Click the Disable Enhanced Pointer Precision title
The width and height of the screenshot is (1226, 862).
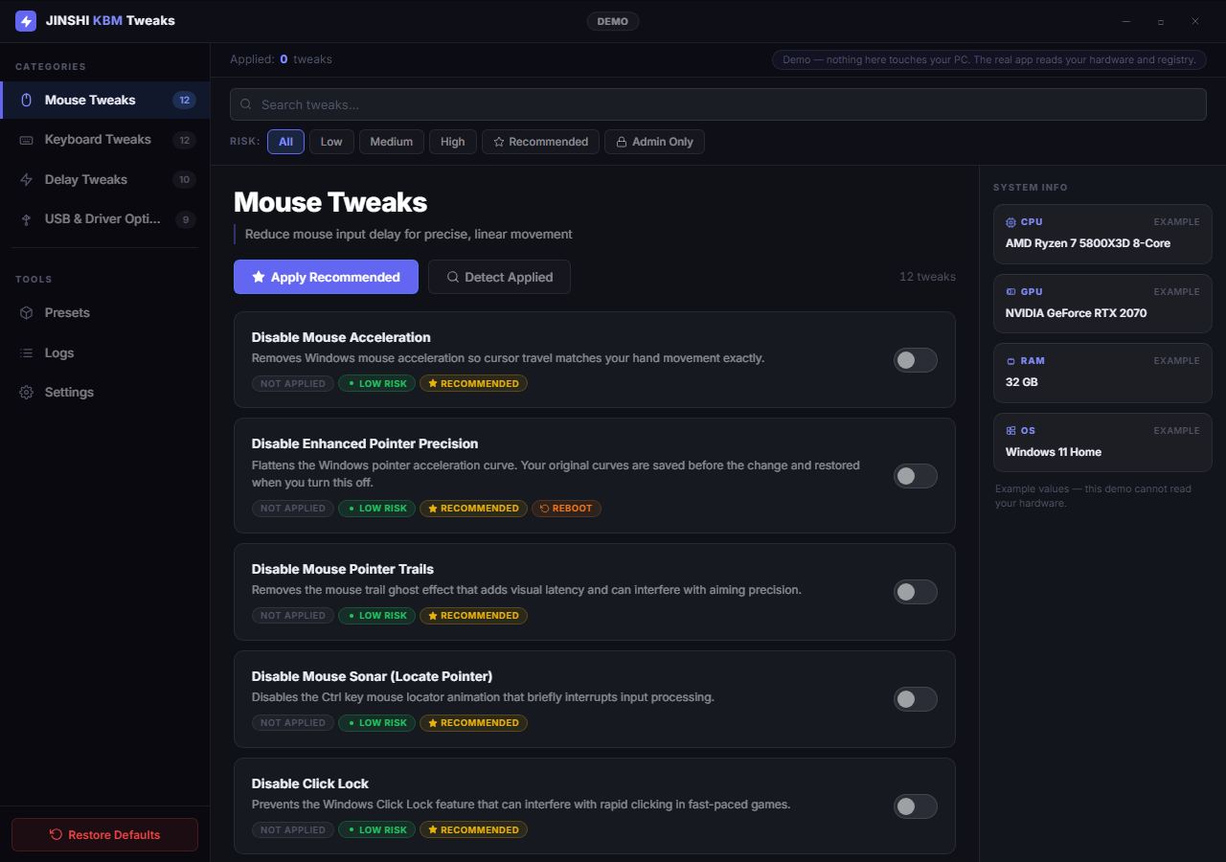pos(365,443)
